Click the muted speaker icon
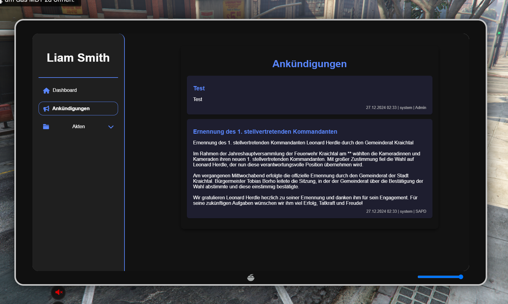The height and width of the screenshot is (304, 508). tap(58, 292)
